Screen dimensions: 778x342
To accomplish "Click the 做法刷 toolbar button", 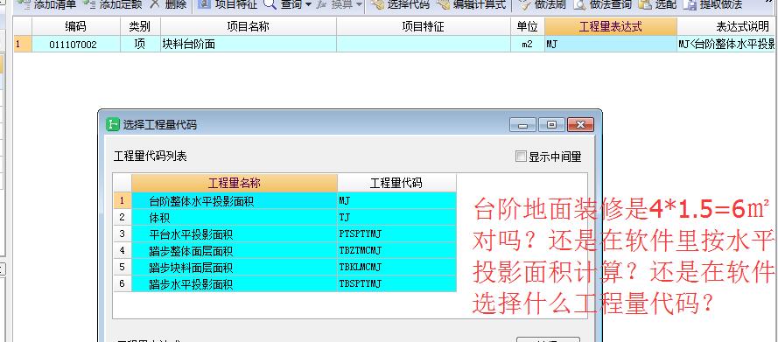I will pos(543,5).
